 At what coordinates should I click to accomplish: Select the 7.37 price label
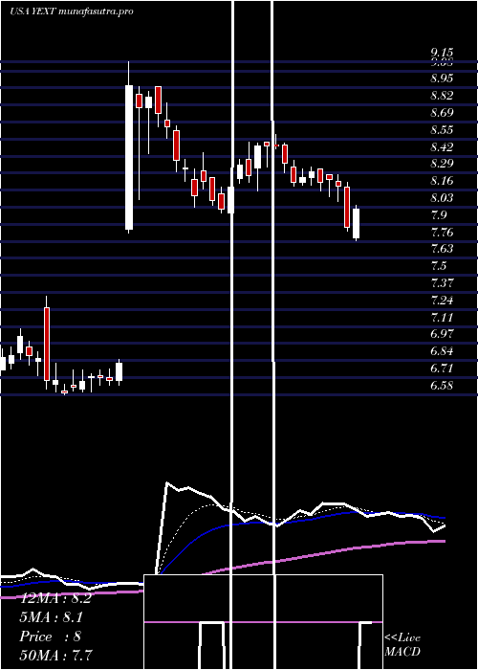442,283
